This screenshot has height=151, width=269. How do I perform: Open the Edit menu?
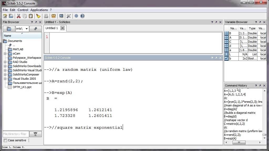pyautogui.click(x=13, y=10)
